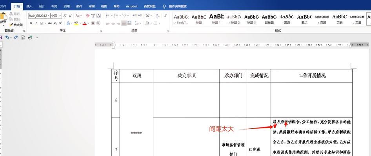Click the Redo arrow in quick access toolbar

[16, 37]
